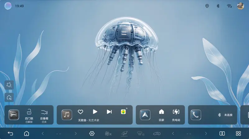The width and height of the screenshot is (249, 139).
Task: Open the yellow-green music source app icon
Action: coord(123,112)
